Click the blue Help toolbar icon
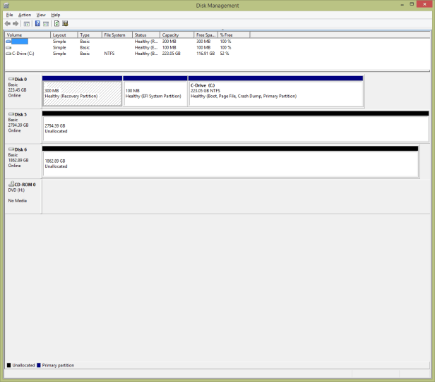 [x=37, y=23]
